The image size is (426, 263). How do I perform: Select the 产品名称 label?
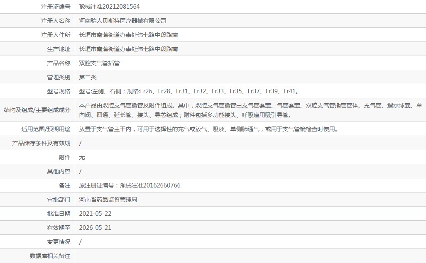point(59,63)
